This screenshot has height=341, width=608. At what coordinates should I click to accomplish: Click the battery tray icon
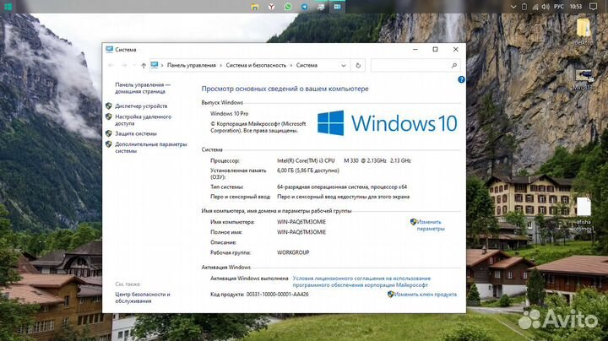pyautogui.click(x=524, y=7)
